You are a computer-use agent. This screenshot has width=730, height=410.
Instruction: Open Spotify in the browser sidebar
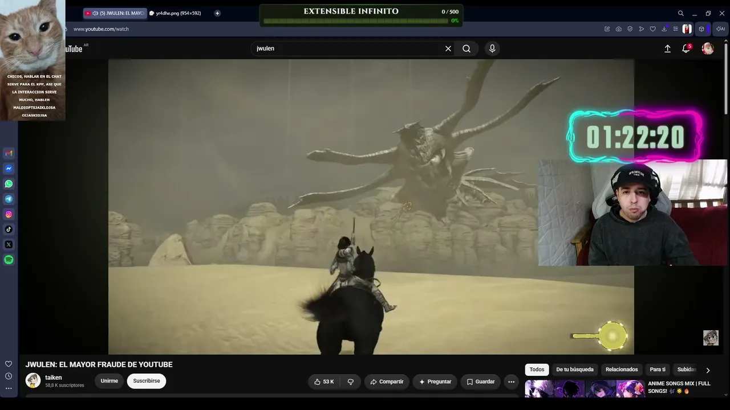[9, 260]
